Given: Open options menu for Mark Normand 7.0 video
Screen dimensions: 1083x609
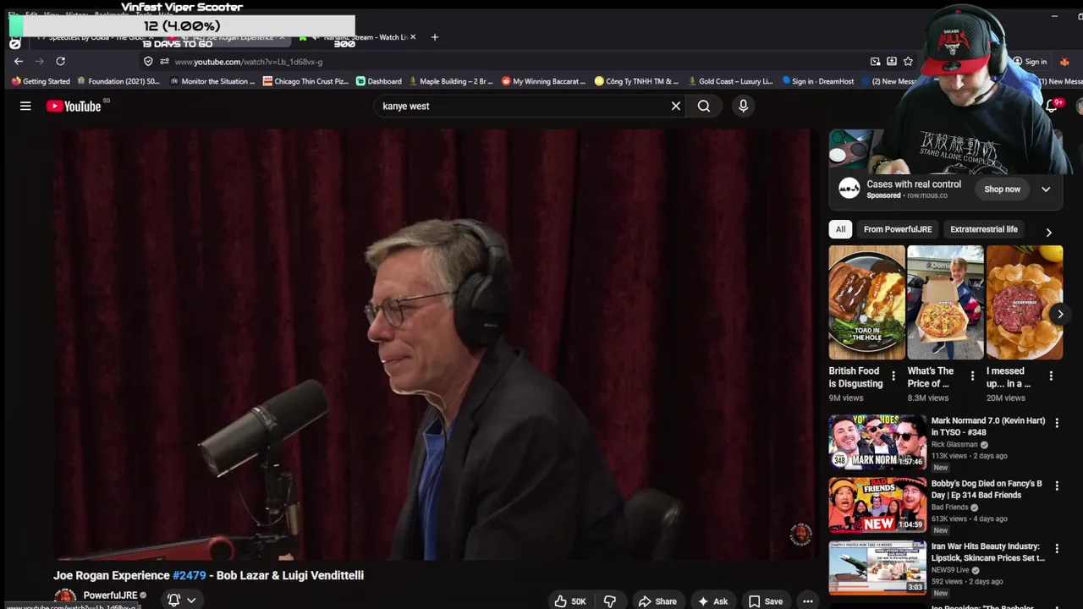Looking at the screenshot, I should click(1057, 422).
